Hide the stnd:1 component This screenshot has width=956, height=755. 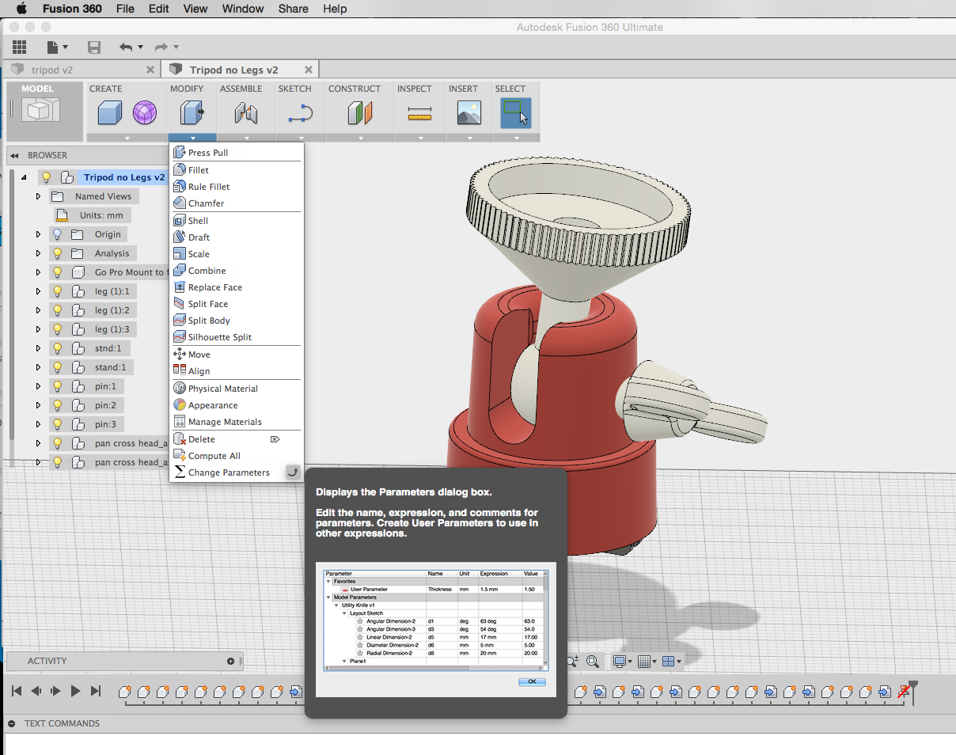click(x=57, y=348)
